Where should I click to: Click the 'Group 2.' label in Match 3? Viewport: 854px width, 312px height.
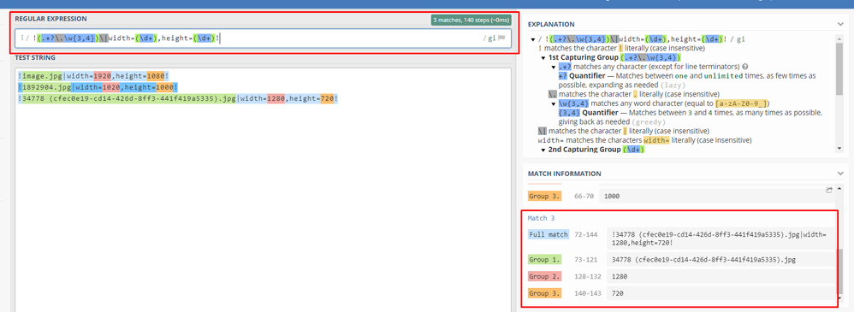pyautogui.click(x=544, y=277)
